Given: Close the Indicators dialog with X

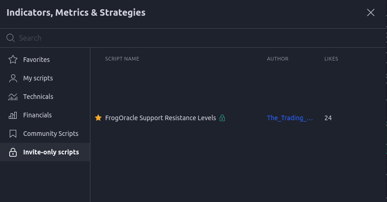Looking at the screenshot, I should click(370, 12).
